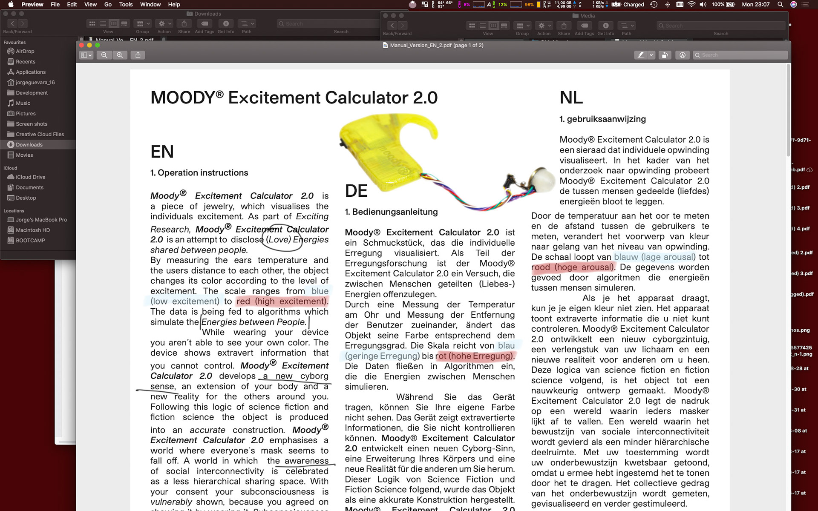Image resolution: width=818 pixels, height=511 pixels.
Task: Click Get Info in the Media Finder toolbar
Action: (605, 26)
